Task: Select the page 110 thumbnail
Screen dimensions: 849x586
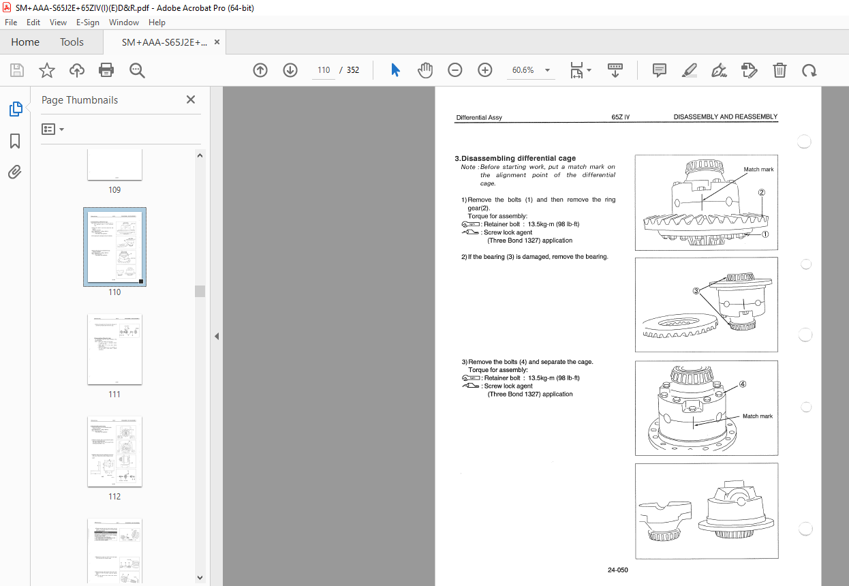Action: (114, 247)
